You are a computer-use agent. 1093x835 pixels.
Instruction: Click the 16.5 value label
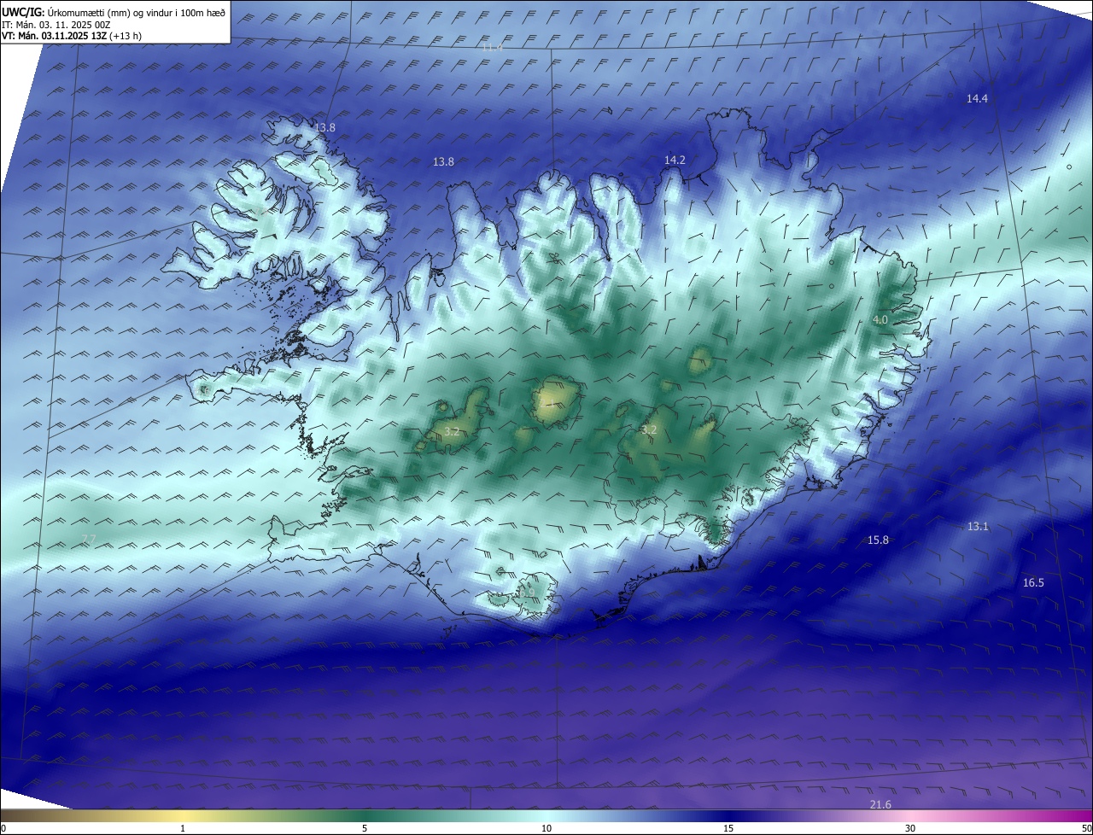point(1033,582)
